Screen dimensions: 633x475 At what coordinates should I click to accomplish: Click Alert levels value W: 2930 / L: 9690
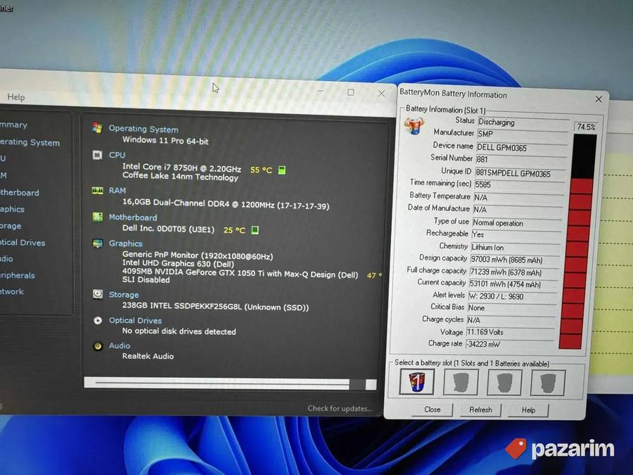coord(512,296)
